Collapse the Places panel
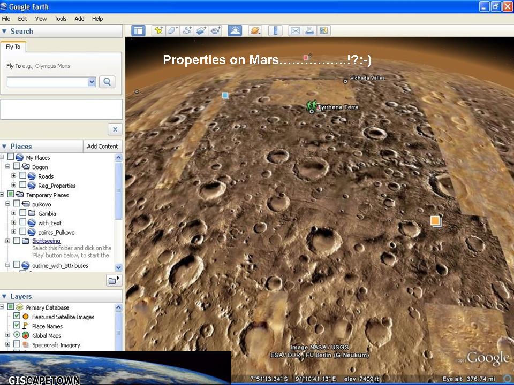 pyautogui.click(x=4, y=147)
